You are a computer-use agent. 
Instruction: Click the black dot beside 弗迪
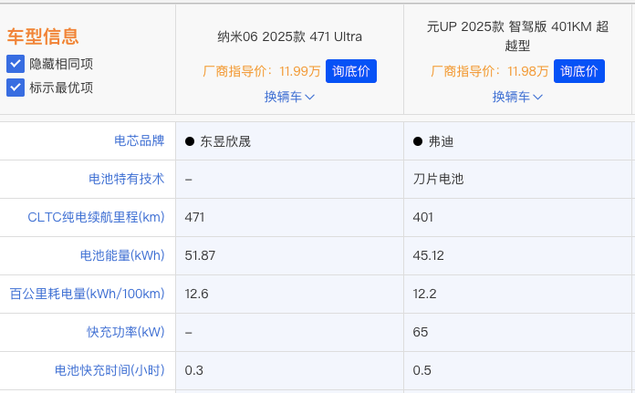click(x=418, y=142)
